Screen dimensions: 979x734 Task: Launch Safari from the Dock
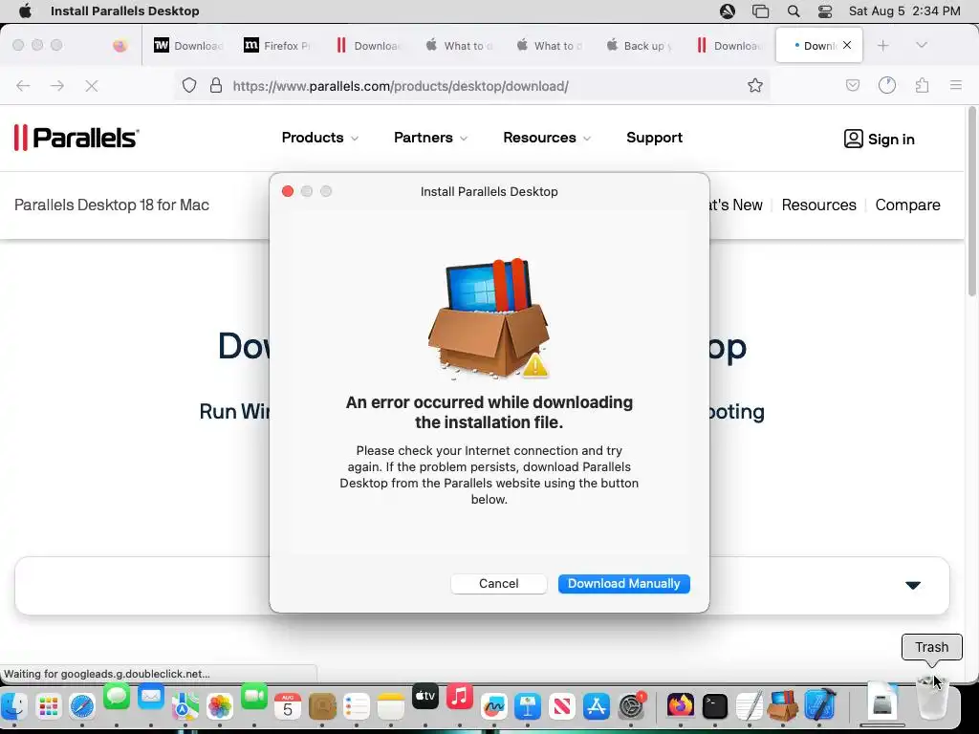point(82,706)
